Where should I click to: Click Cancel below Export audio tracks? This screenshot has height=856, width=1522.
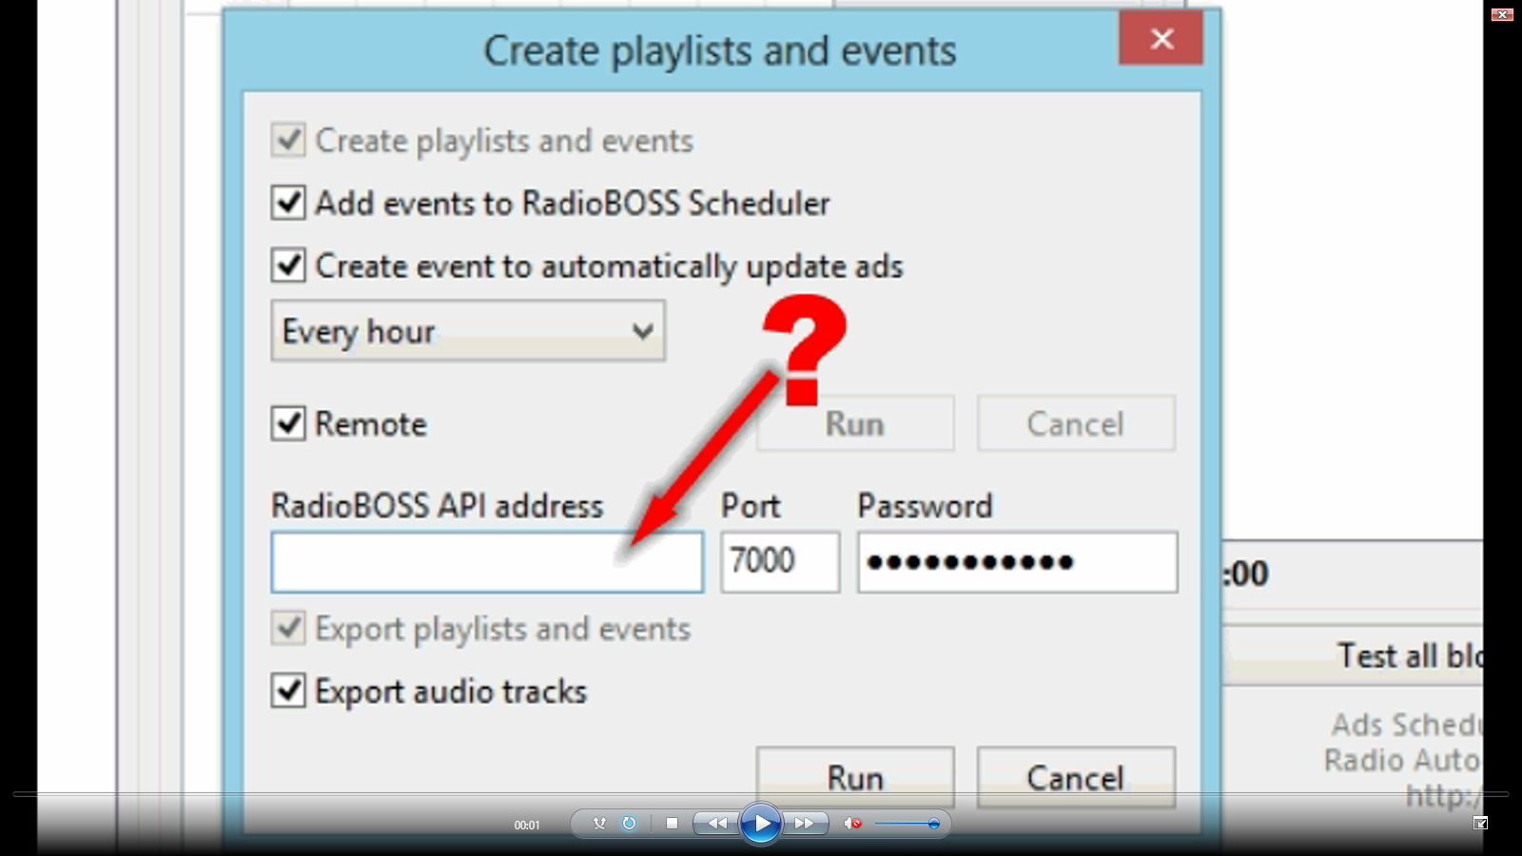[1076, 778]
